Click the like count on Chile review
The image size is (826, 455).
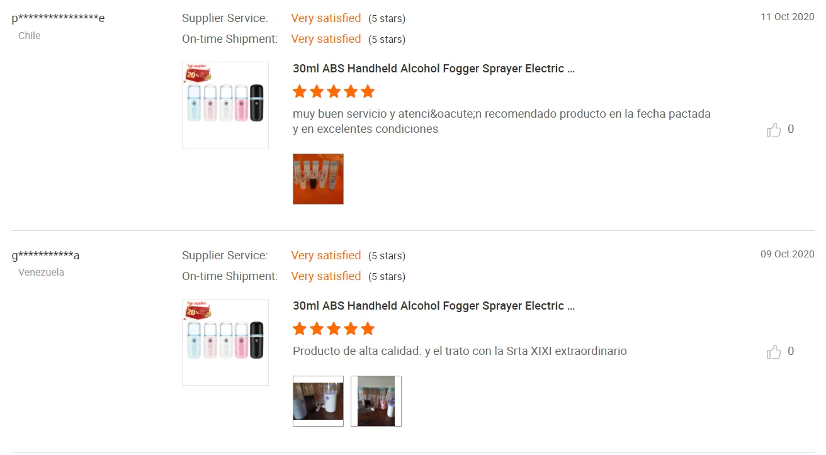coord(791,130)
